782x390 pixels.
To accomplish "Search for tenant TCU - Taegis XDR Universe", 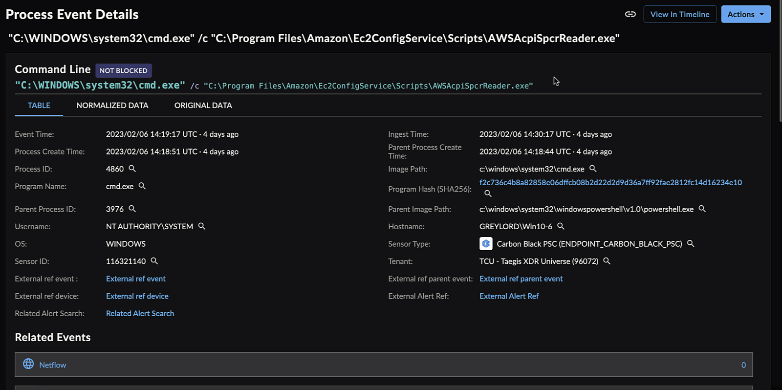I will (607, 261).
